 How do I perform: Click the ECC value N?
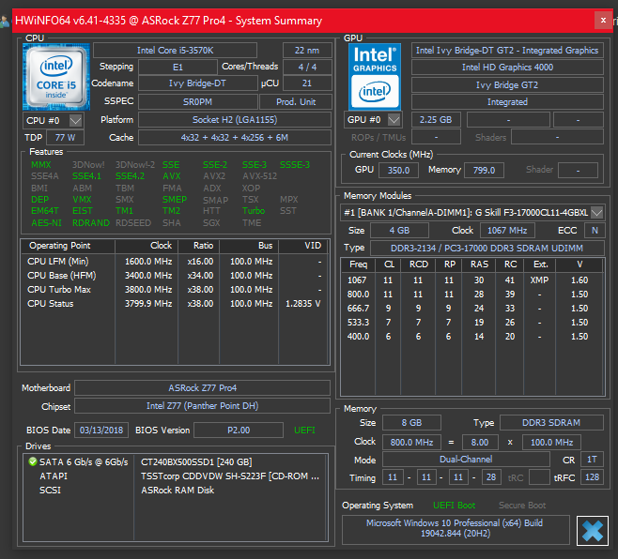(595, 231)
